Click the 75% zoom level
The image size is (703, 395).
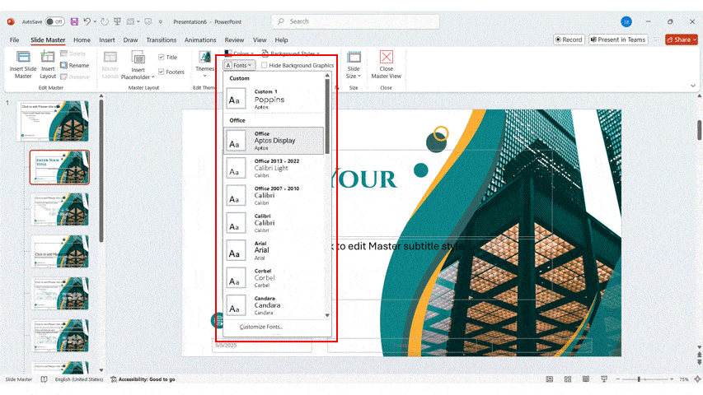(684, 379)
